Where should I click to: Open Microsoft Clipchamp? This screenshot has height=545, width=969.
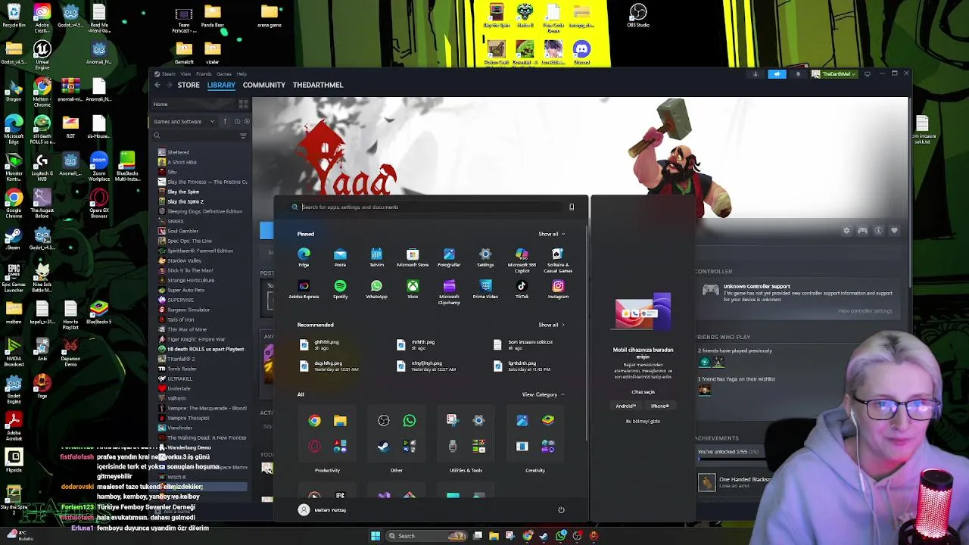[x=449, y=291]
